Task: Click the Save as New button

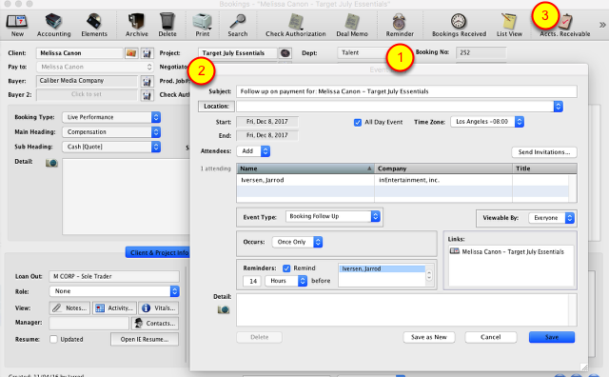Action: pos(429,337)
